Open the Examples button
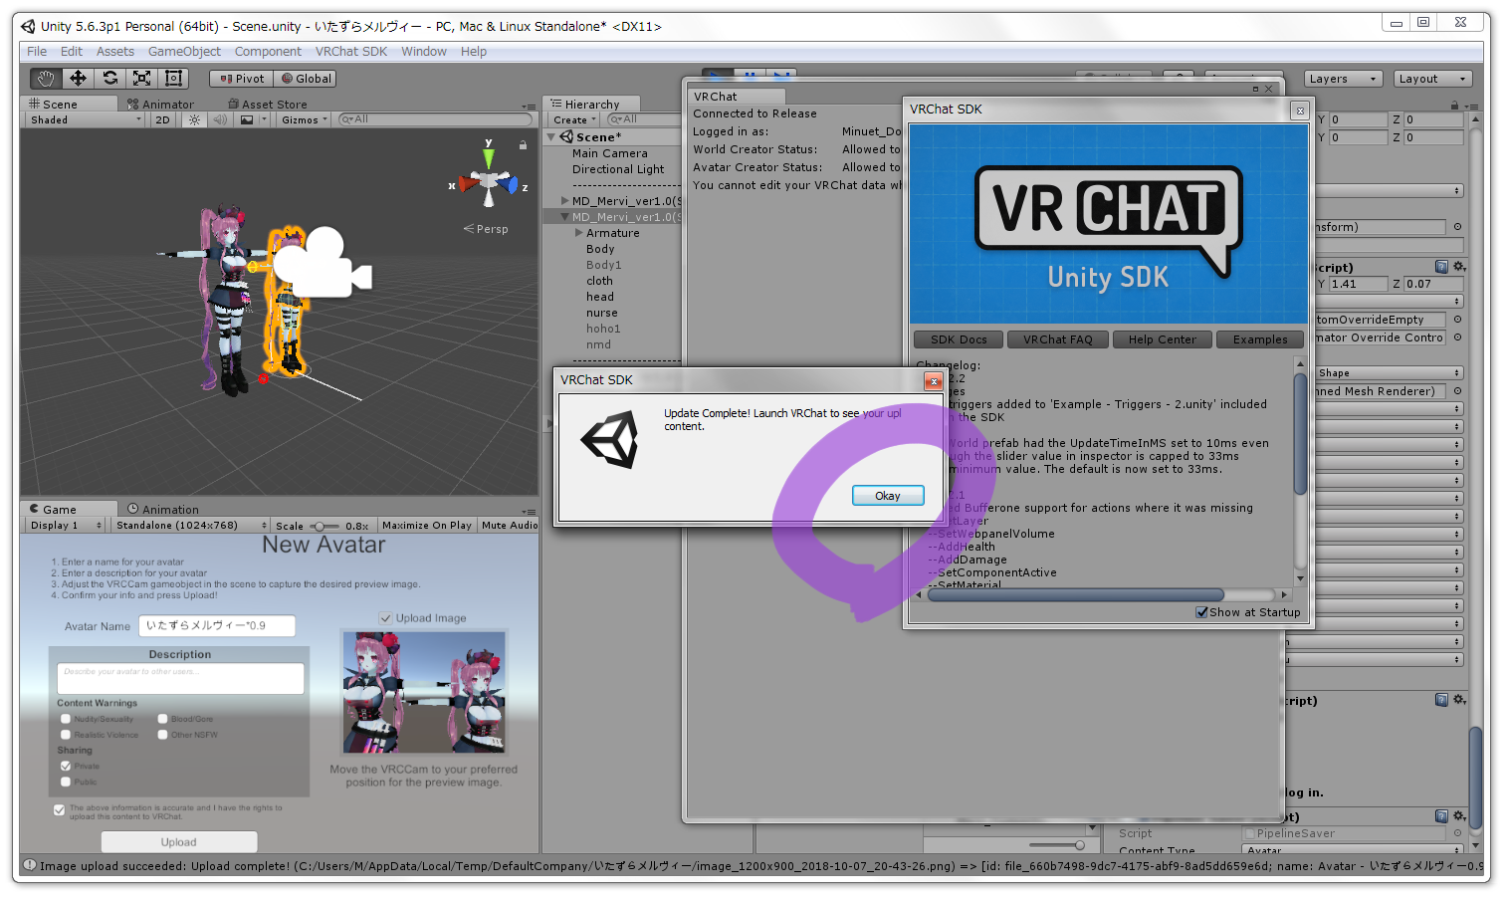 (1260, 339)
